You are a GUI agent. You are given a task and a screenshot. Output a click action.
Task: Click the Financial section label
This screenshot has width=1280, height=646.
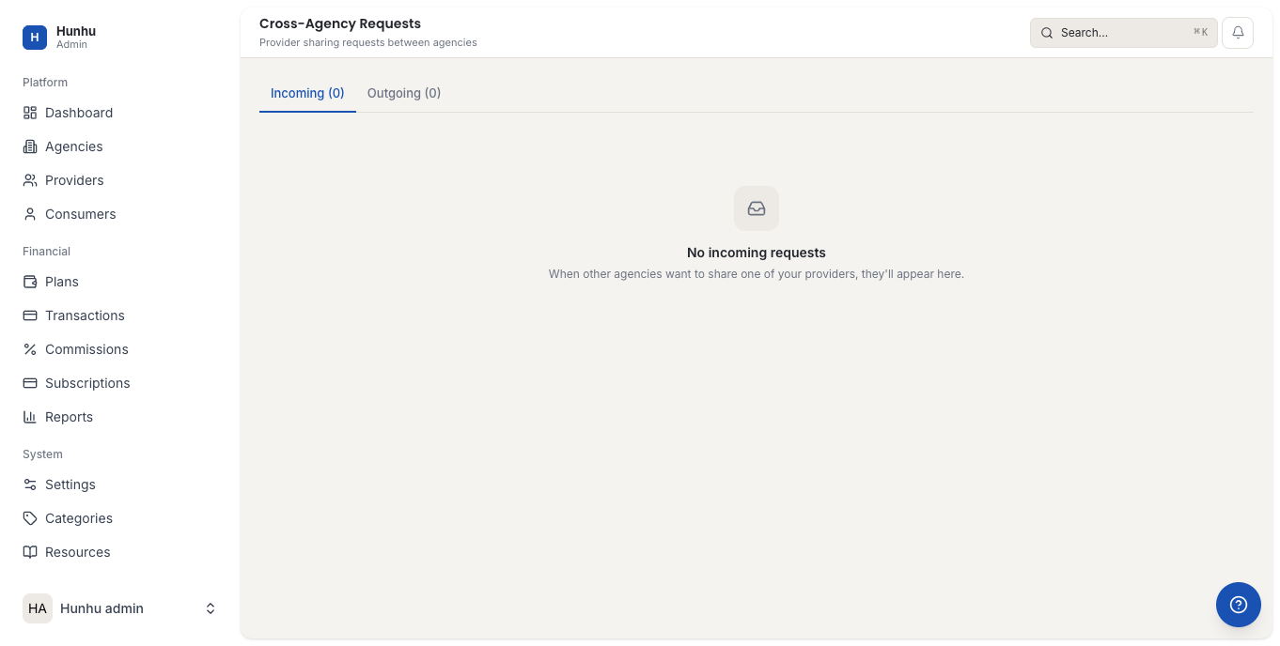point(47,252)
